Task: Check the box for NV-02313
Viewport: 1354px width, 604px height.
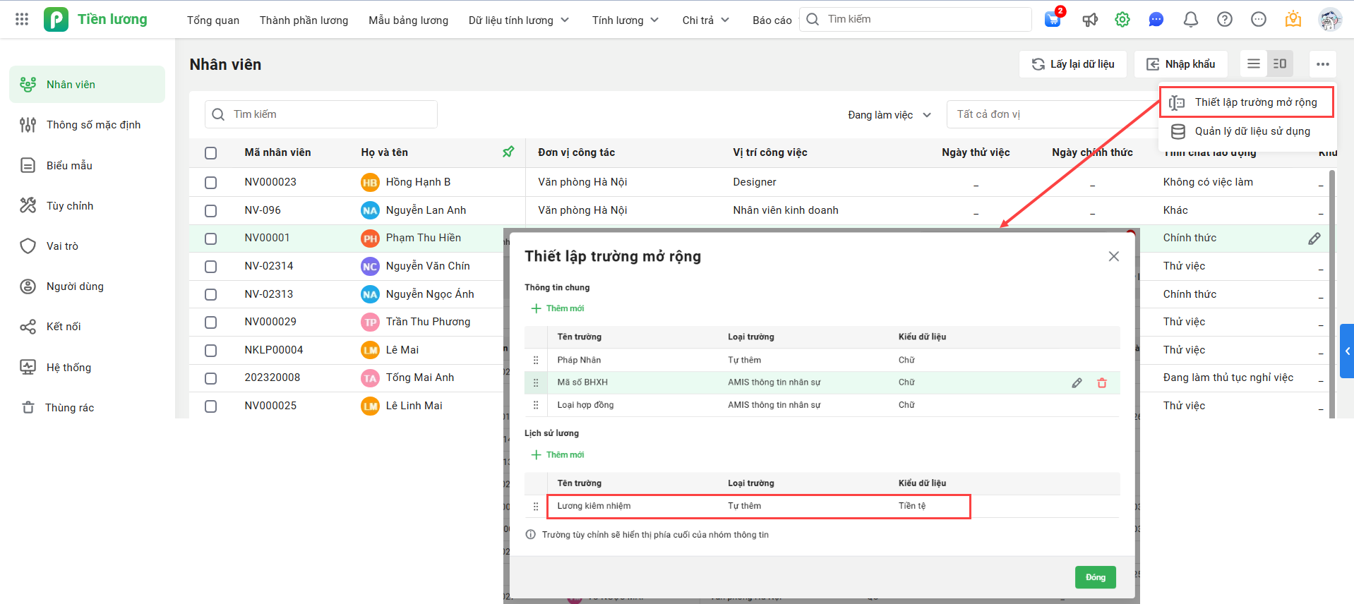Action: click(210, 294)
